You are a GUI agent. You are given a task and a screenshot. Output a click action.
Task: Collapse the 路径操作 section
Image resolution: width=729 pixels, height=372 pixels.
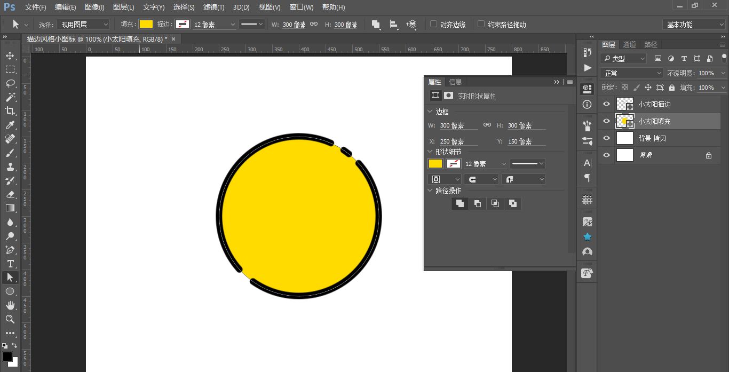coord(430,191)
